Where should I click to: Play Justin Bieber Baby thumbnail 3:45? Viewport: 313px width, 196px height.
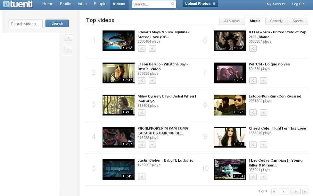point(119,169)
